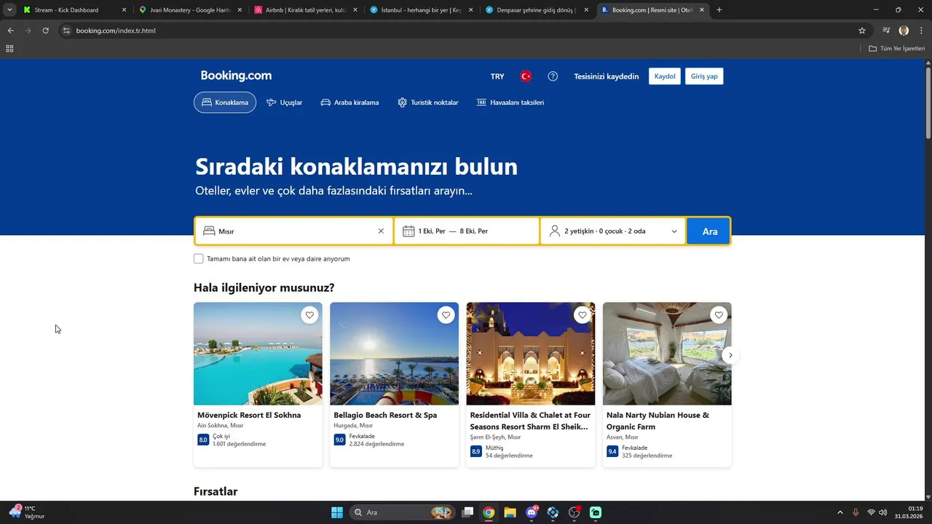Image resolution: width=932 pixels, height=524 pixels.
Task: Open the weather widget on taskbar
Action: (27, 512)
